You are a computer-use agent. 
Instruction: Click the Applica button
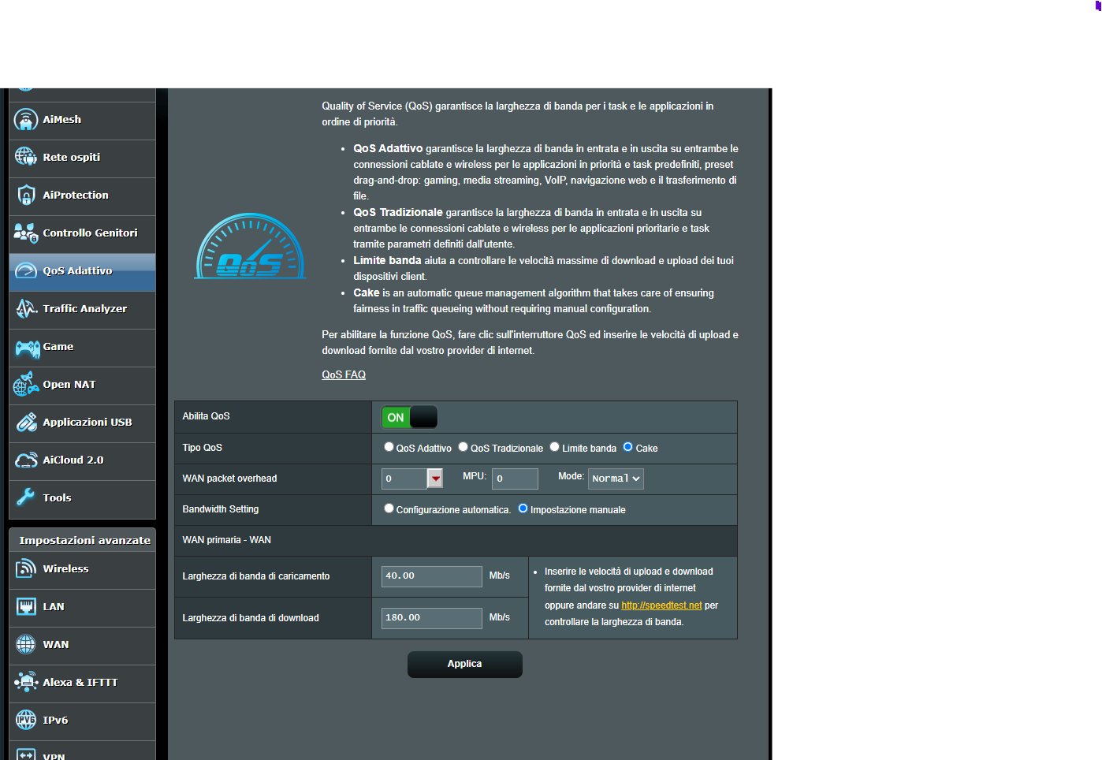click(x=465, y=665)
